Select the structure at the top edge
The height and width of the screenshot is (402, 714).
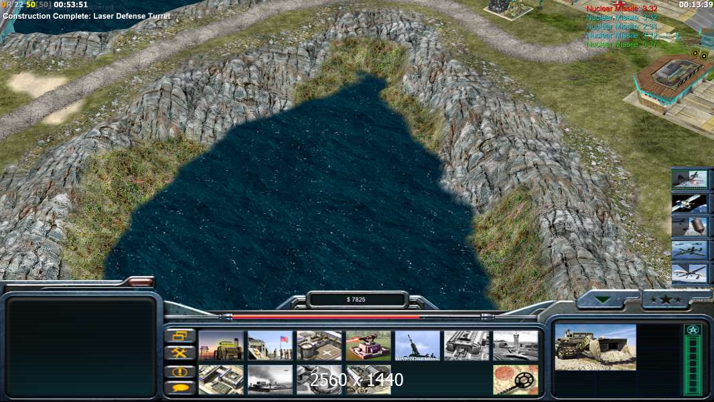(508, 9)
